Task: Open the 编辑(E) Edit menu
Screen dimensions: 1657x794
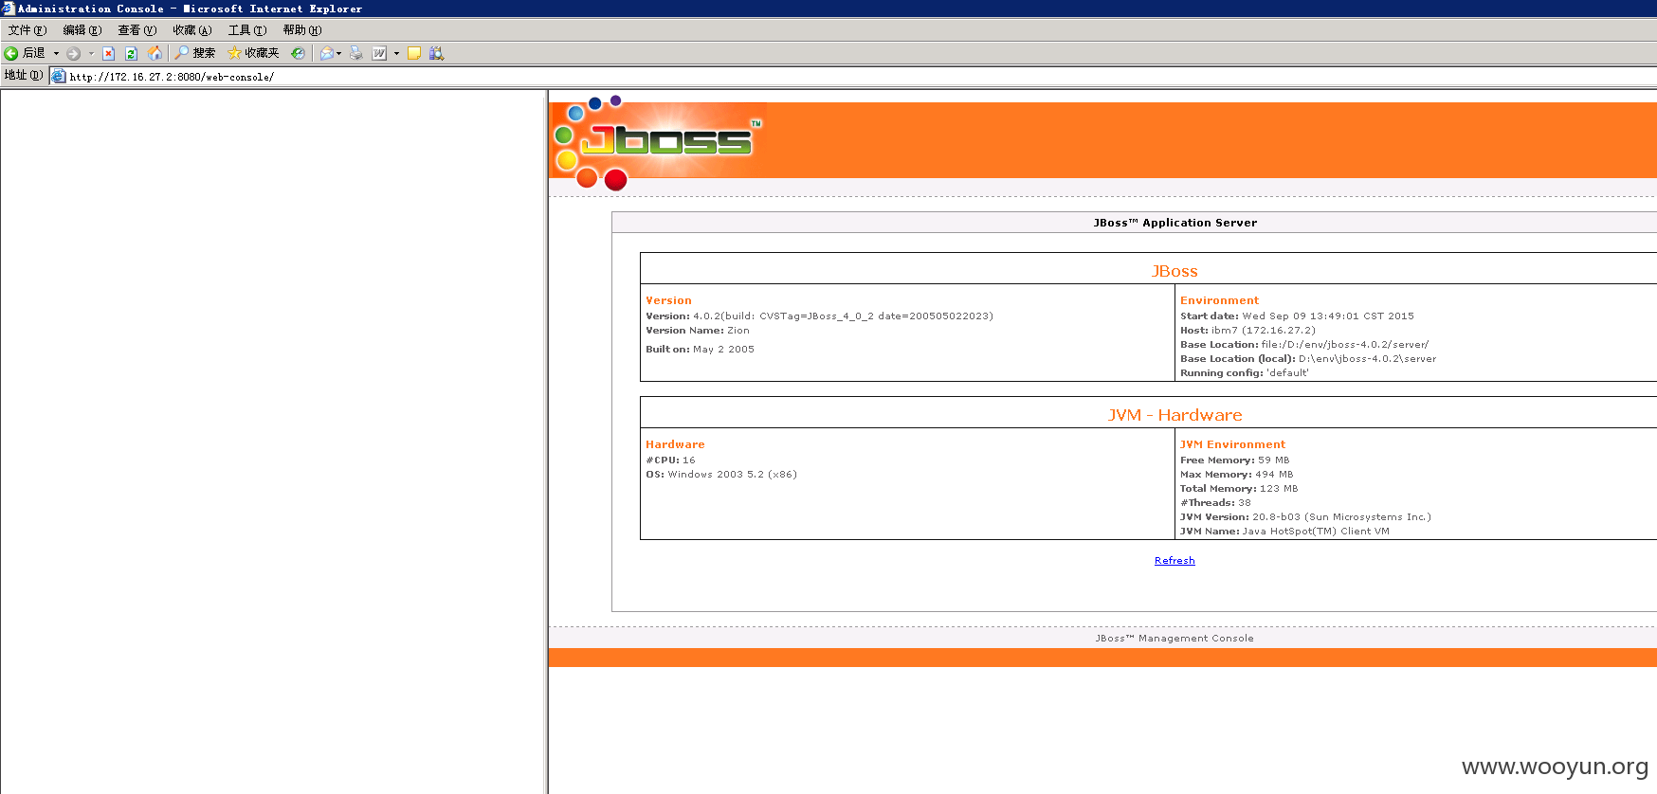Action: pyautogui.click(x=82, y=30)
